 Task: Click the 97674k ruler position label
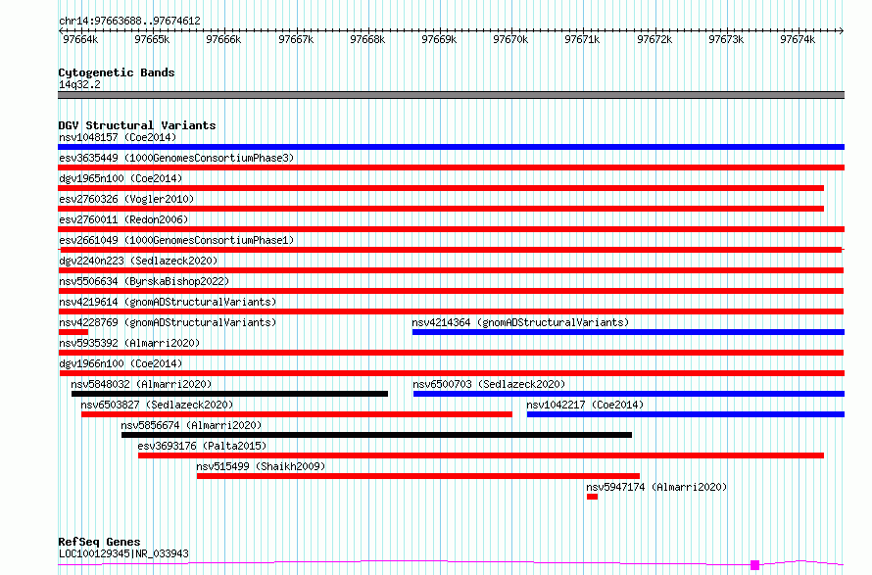[798, 39]
